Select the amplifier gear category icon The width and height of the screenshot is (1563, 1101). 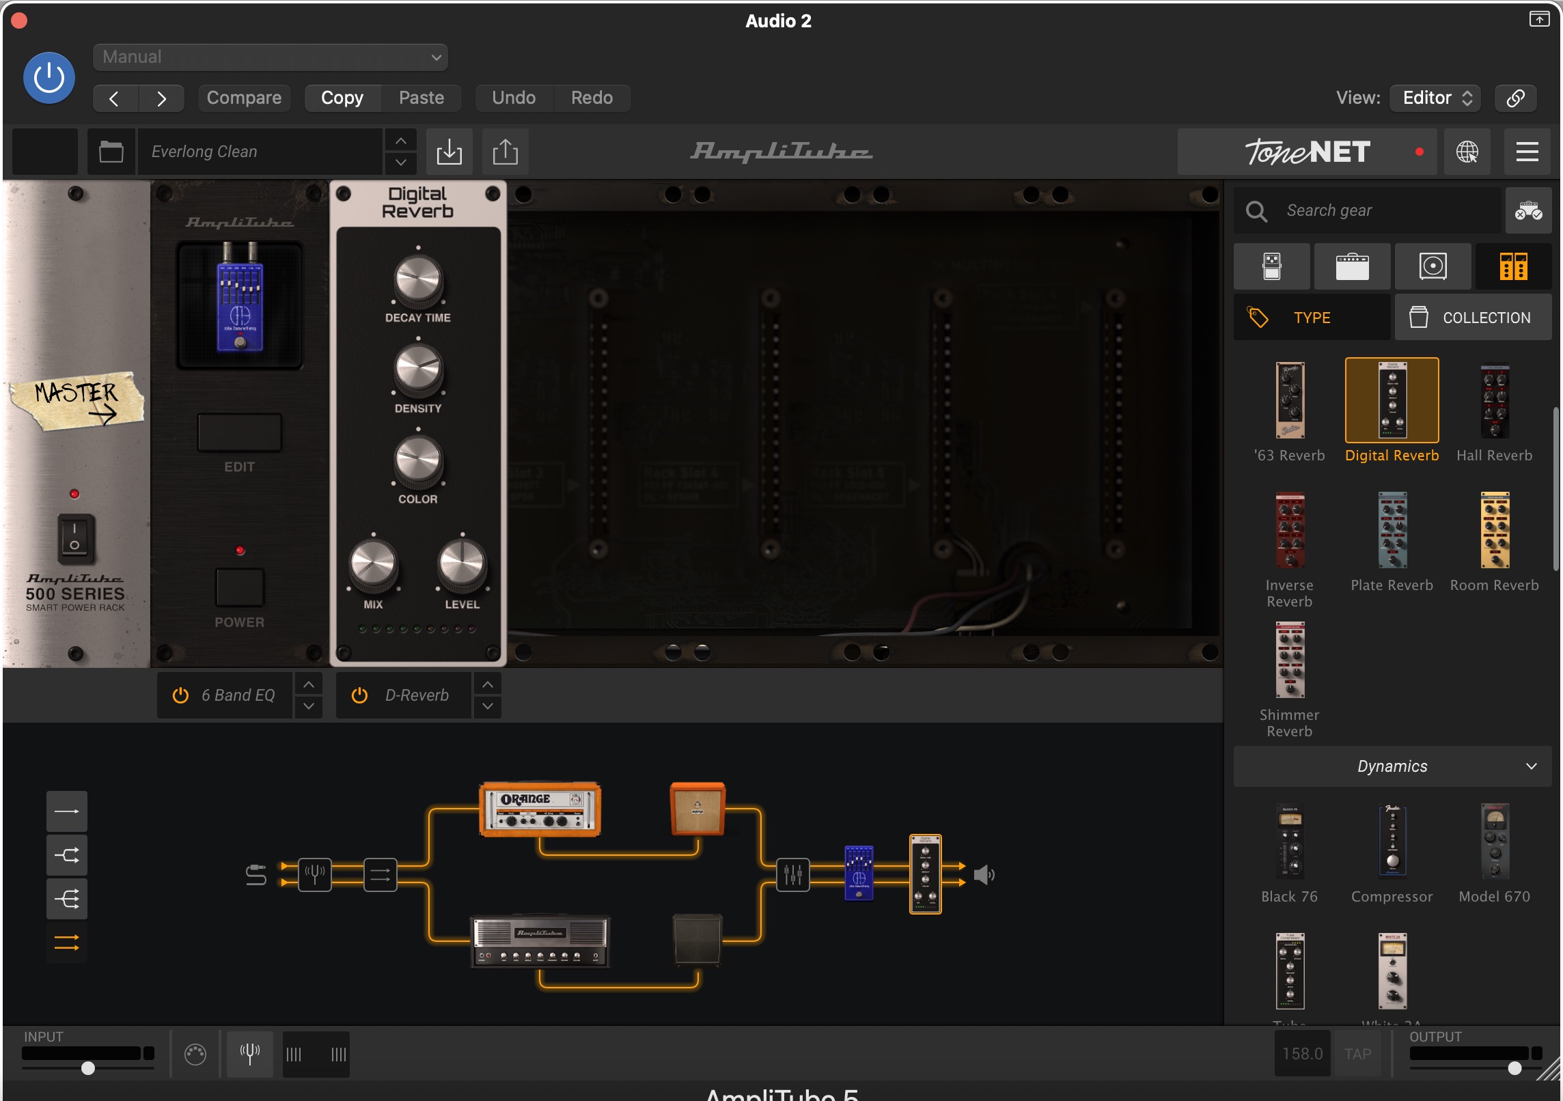tap(1353, 266)
